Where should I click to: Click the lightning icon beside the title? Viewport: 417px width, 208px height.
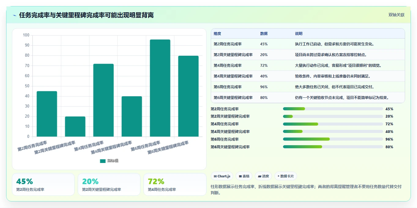15,15
